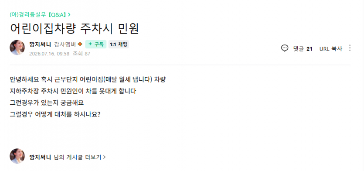Image resolution: width=364 pixels, height=171 pixels.
Task: Click the orange member badge icon
Action: (x=80, y=44)
